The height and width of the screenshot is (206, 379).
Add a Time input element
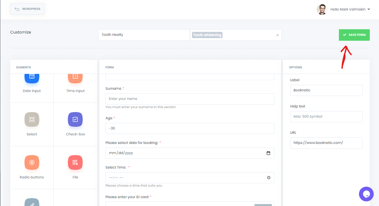point(75,83)
